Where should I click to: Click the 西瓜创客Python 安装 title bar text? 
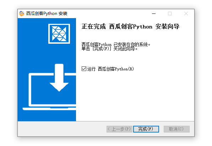(47, 13)
